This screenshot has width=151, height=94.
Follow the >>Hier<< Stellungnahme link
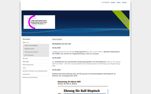[56, 52]
